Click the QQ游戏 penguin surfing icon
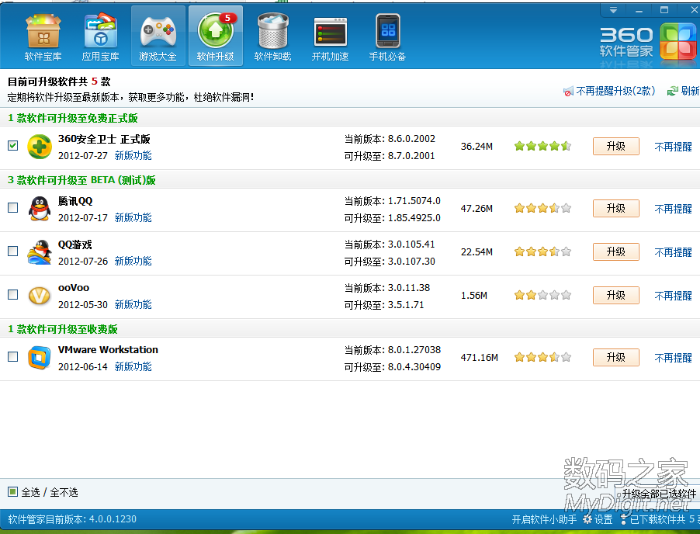Screen dimensions: 700x534 (x=40, y=251)
